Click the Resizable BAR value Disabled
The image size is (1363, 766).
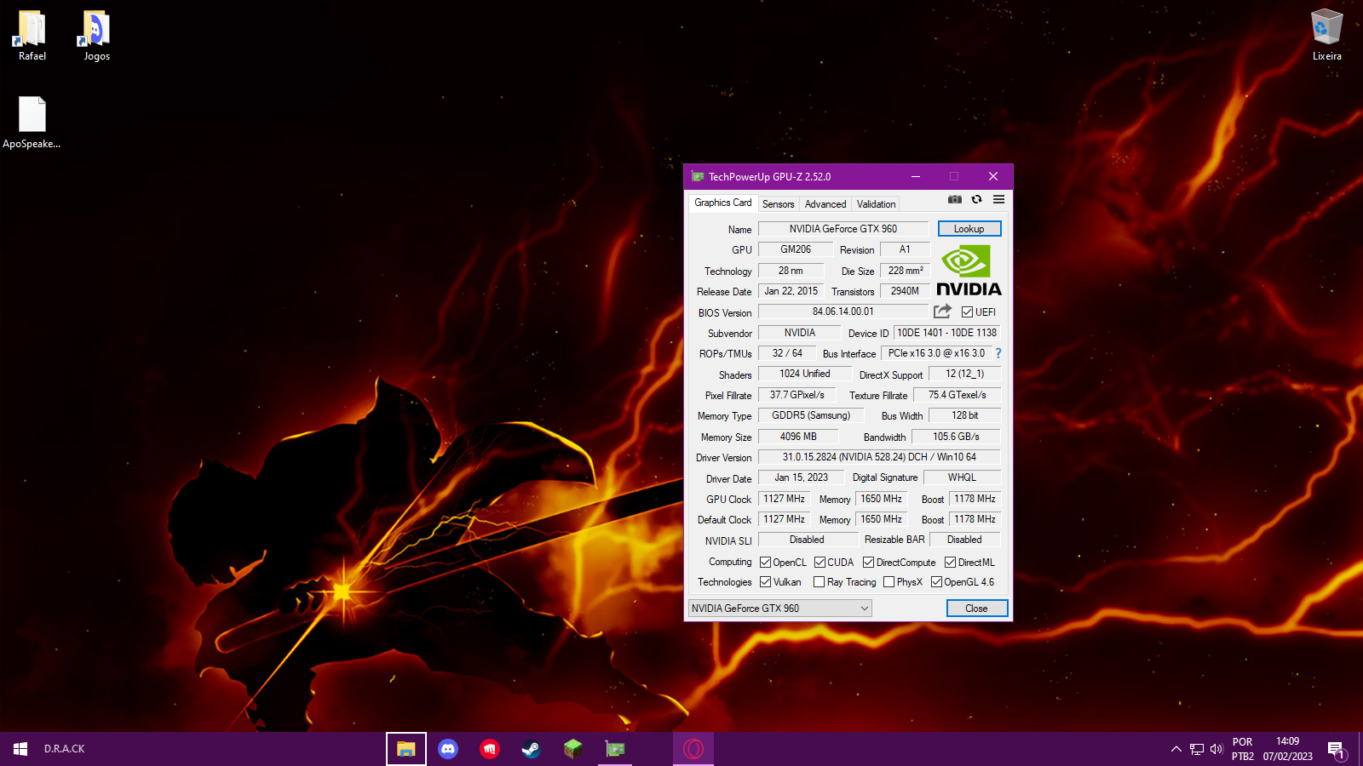pyautogui.click(x=964, y=540)
